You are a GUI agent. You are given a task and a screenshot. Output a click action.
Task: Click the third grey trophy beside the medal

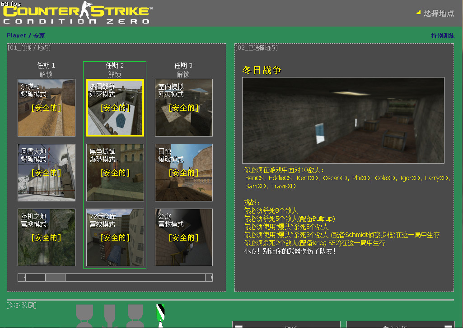pos(135,316)
